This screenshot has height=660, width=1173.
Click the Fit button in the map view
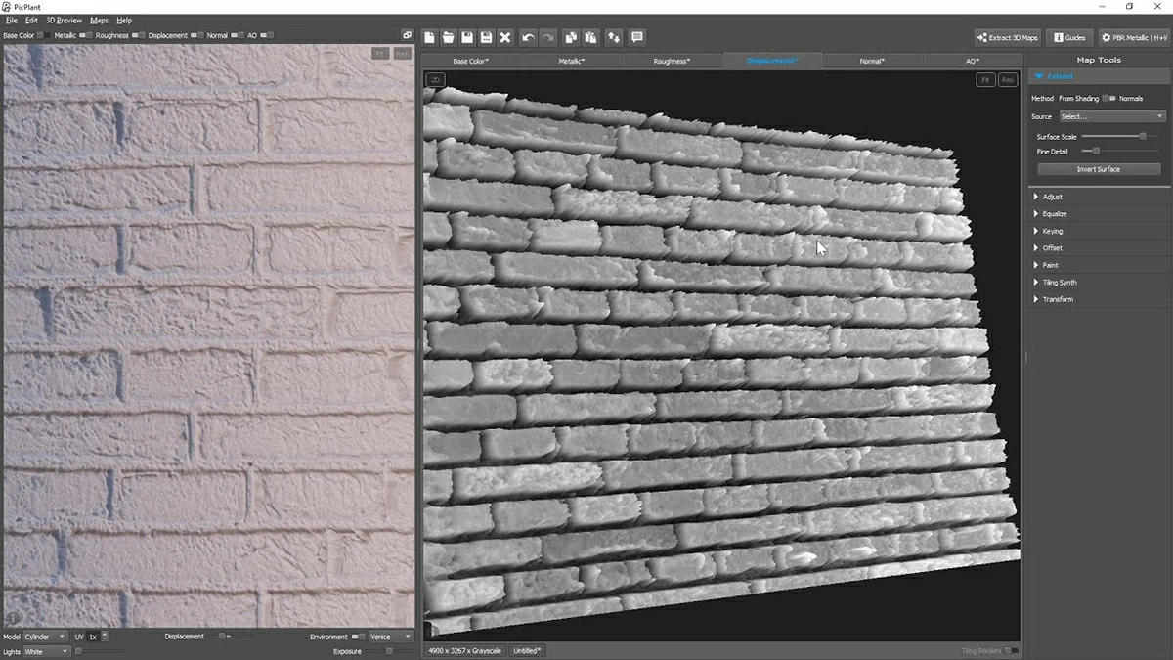(x=986, y=79)
